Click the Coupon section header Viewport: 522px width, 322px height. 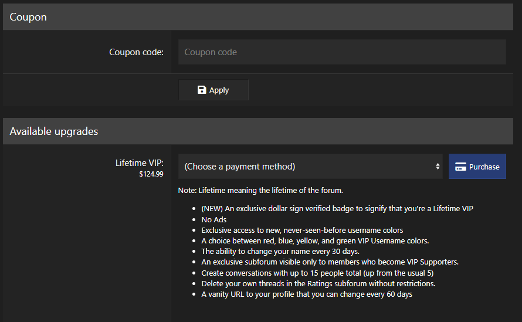pyautogui.click(x=28, y=17)
